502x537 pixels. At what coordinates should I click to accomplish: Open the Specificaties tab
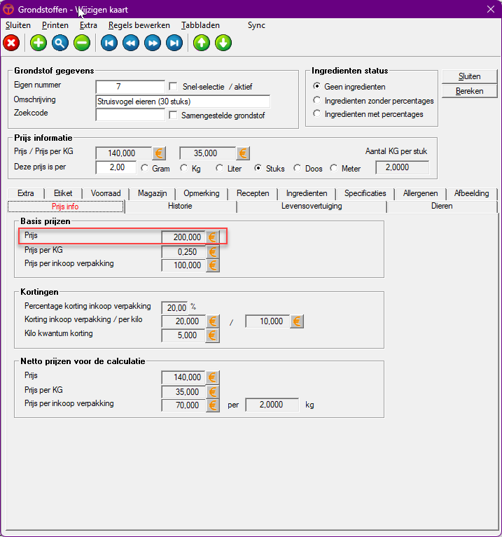tap(365, 193)
